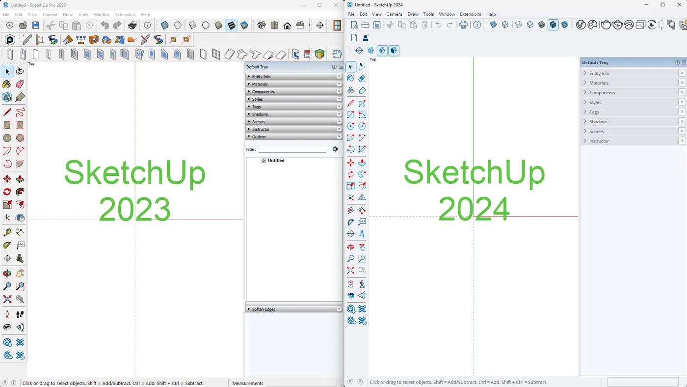The height and width of the screenshot is (387, 687).
Task: Select the 3D Text tool
Action: pos(20,257)
